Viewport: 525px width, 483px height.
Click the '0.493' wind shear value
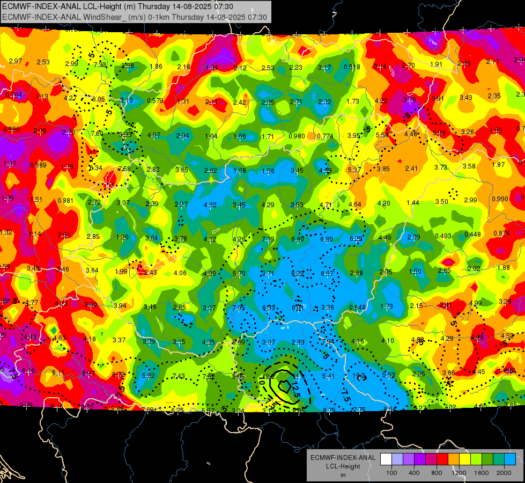(443, 236)
